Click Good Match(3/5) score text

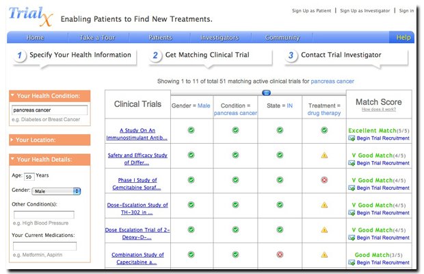pyautogui.click(x=379, y=255)
